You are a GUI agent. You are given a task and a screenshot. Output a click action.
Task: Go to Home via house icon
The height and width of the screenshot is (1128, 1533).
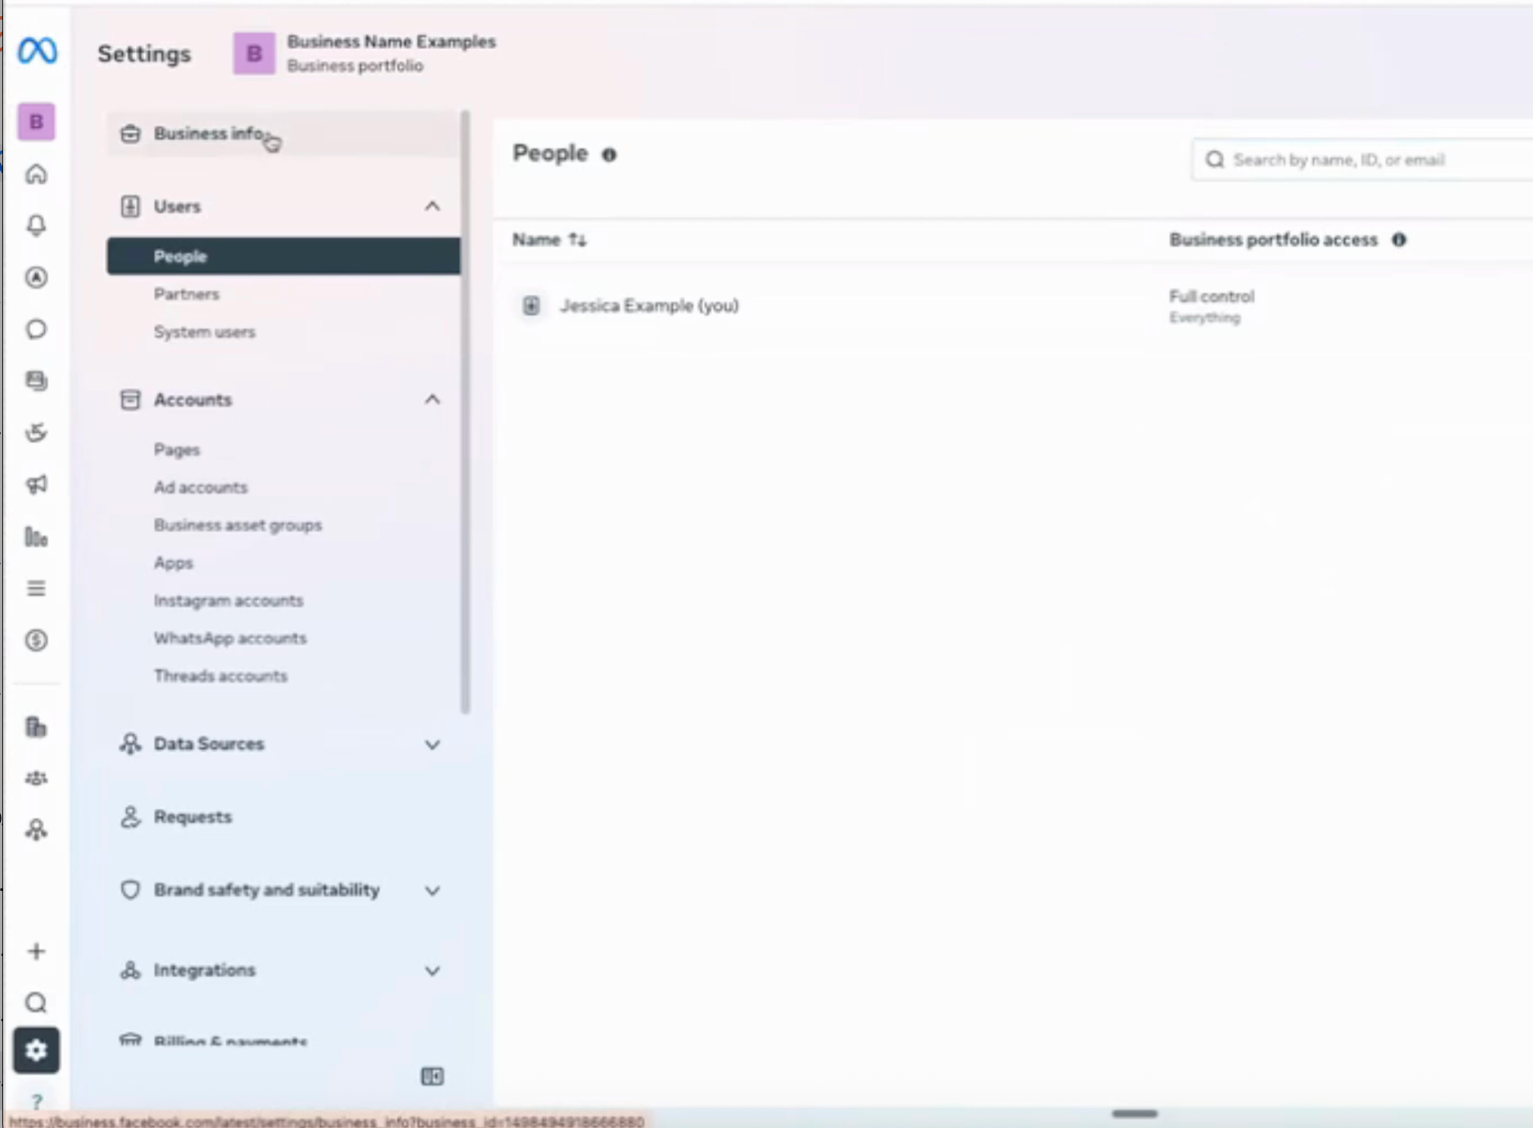coord(36,174)
